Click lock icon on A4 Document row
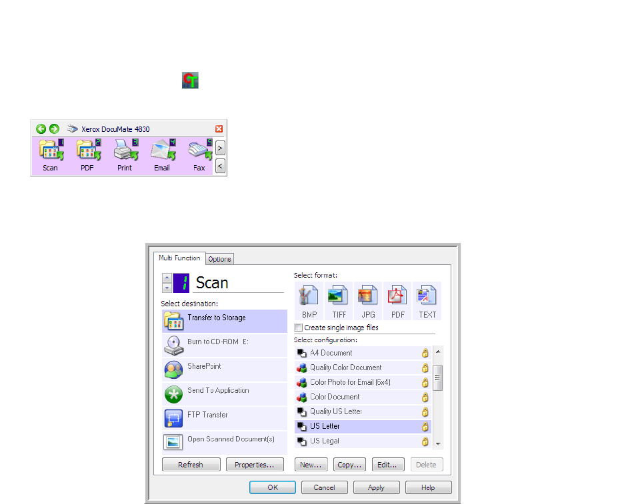 [425, 353]
